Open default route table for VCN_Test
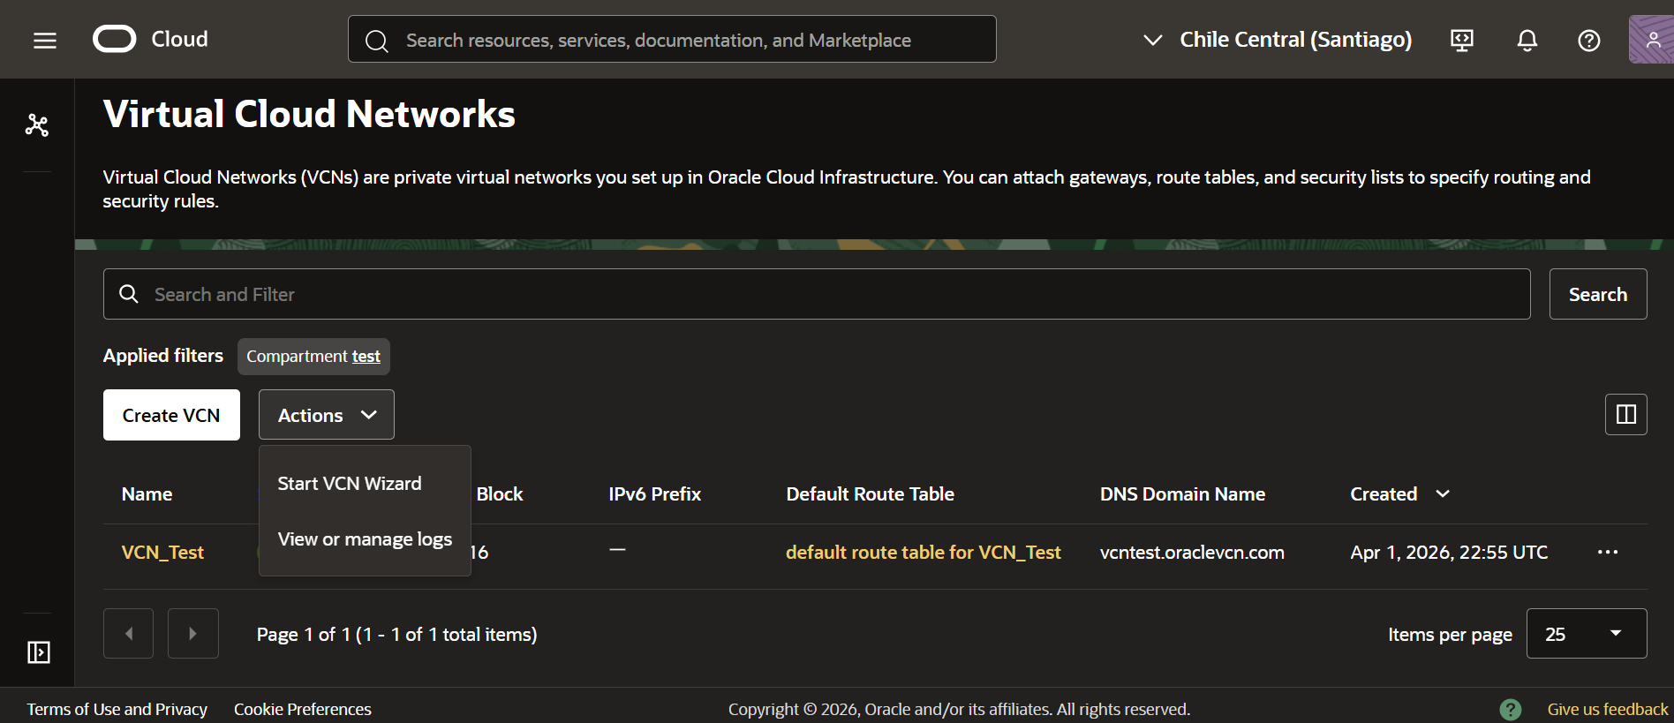Screen dimensions: 1674x723 tap(923, 553)
